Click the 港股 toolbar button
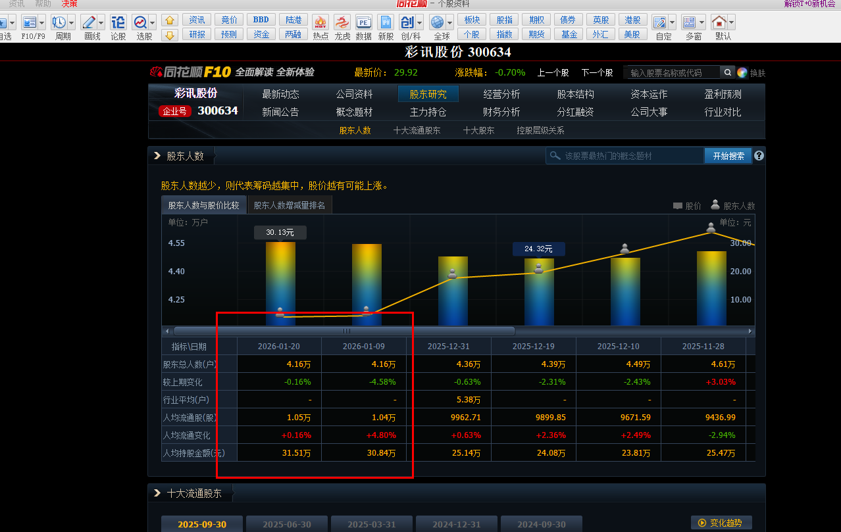 tap(633, 20)
